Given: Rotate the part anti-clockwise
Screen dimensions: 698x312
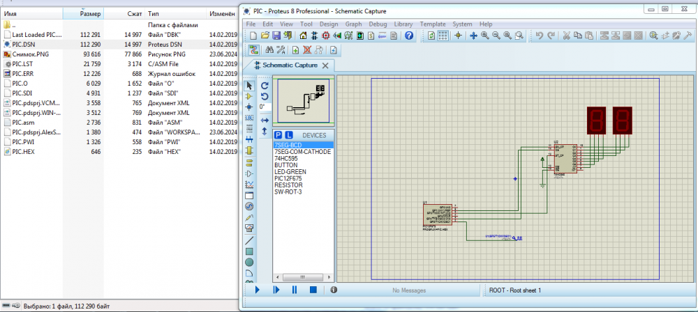Looking at the screenshot, I should tap(265, 96).
